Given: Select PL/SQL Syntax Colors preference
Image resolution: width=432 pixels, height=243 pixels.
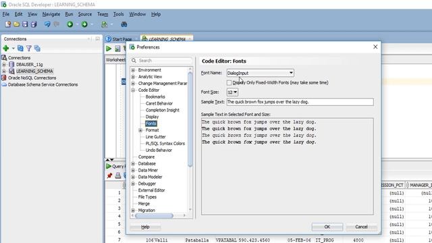Looking at the screenshot, I should click(x=165, y=144).
